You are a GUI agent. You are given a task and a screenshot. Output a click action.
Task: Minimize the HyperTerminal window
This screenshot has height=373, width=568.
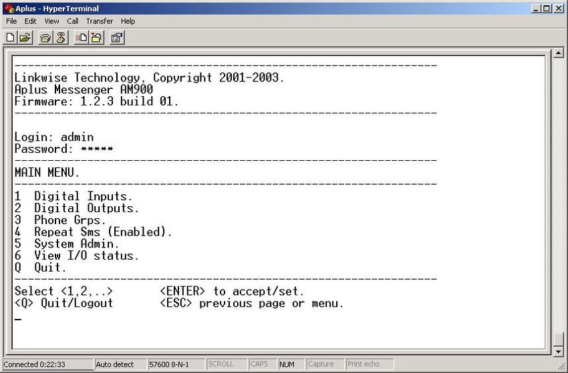tap(536, 8)
